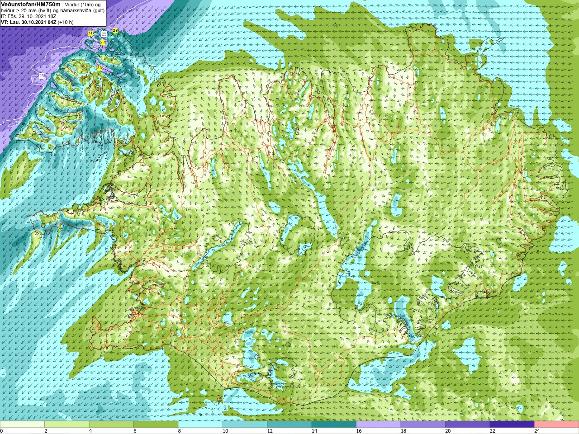579x434 pixels.
Task: Click the 6–8 m/s olive green legend swatch
Action: pos(156,425)
